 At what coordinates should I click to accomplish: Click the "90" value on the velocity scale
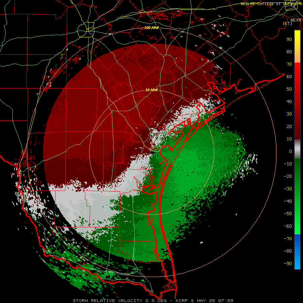289,39
